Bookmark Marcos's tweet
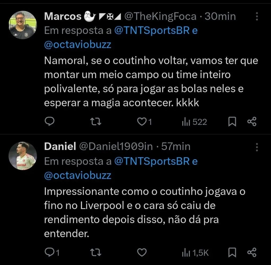271x265 pixels. [x=232, y=122]
